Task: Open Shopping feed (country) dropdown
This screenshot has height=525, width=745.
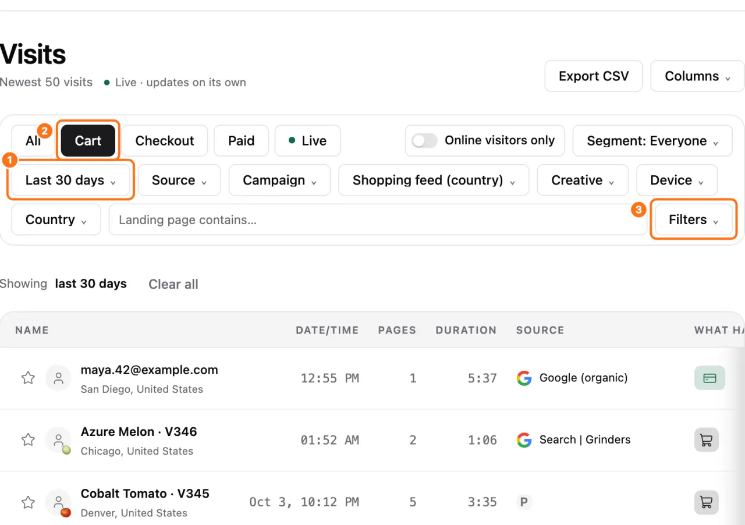Action: pyautogui.click(x=434, y=180)
